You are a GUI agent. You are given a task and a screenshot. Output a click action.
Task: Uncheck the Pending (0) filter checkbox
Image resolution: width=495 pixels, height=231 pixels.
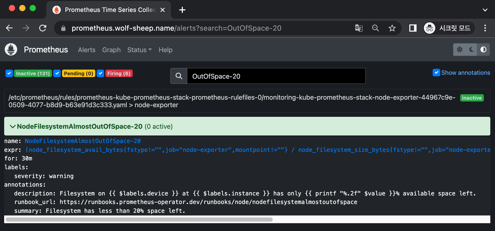(x=57, y=73)
